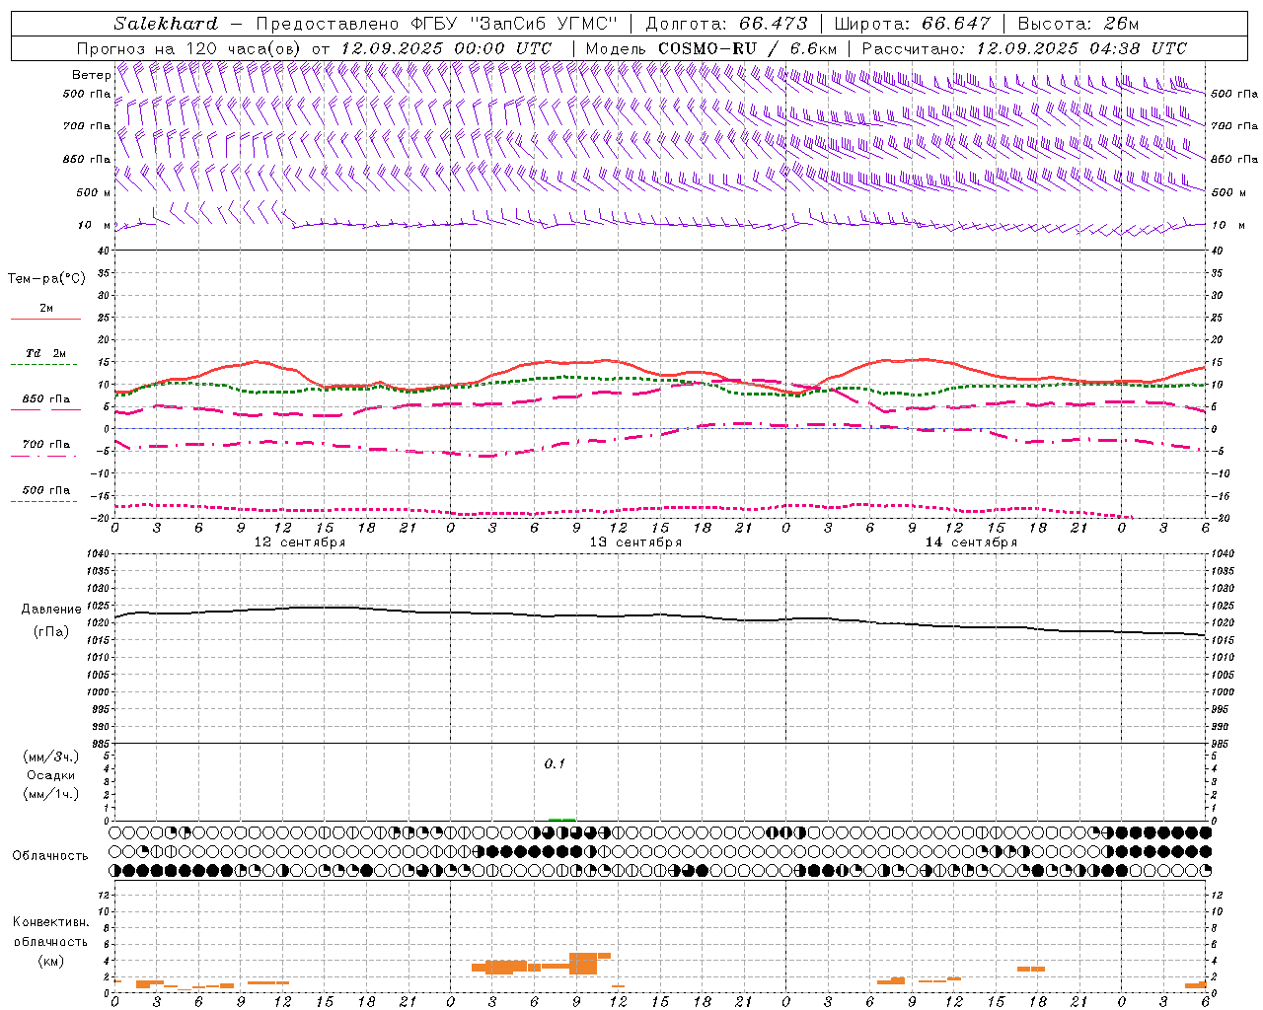The width and height of the screenshot is (1263, 1010).
Task: Click the '(мм/3ч.)' precipitation unit label
Action: point(51,757)
